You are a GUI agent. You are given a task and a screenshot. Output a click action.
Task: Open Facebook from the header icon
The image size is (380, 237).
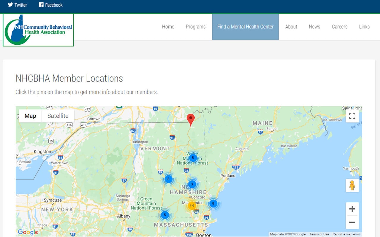[x=41, y=5]
